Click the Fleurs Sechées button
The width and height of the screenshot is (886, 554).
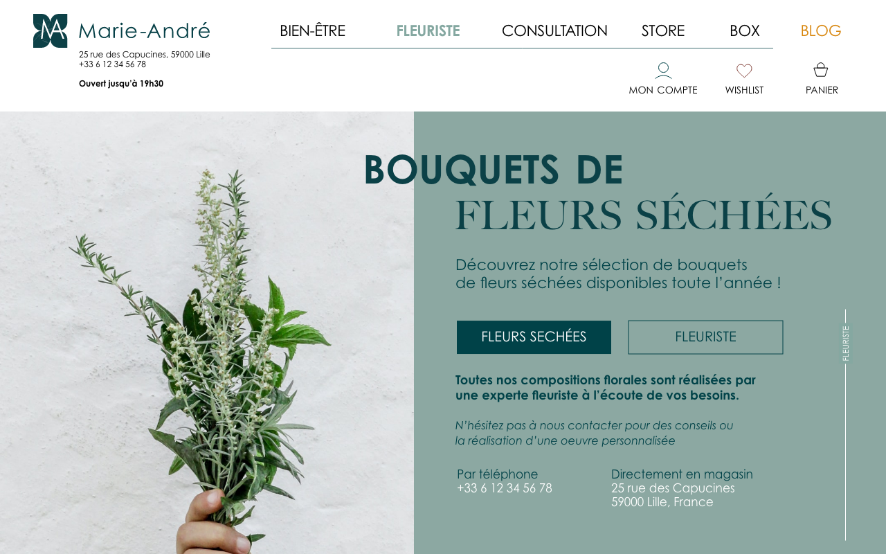click(x=534, y=337)
